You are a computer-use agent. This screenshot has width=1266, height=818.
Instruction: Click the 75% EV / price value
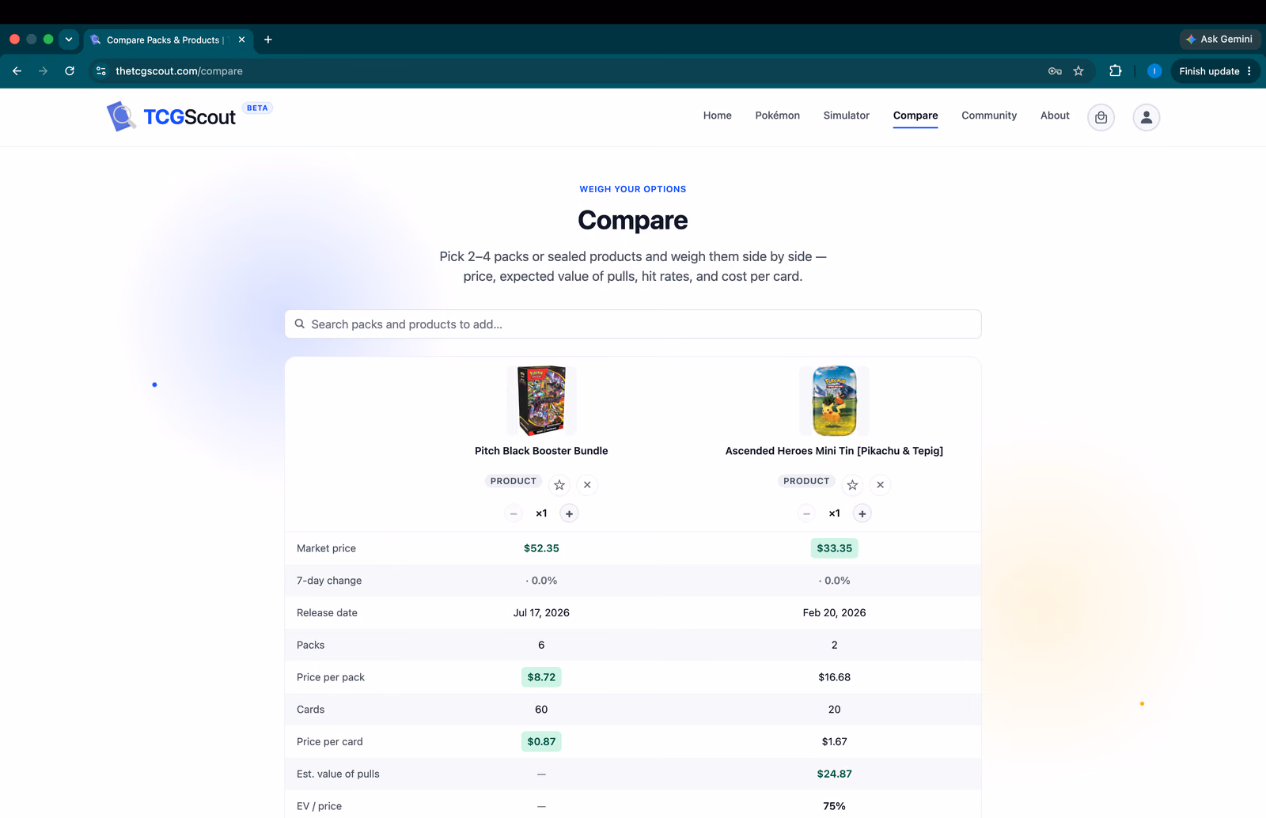click(834, 806)
